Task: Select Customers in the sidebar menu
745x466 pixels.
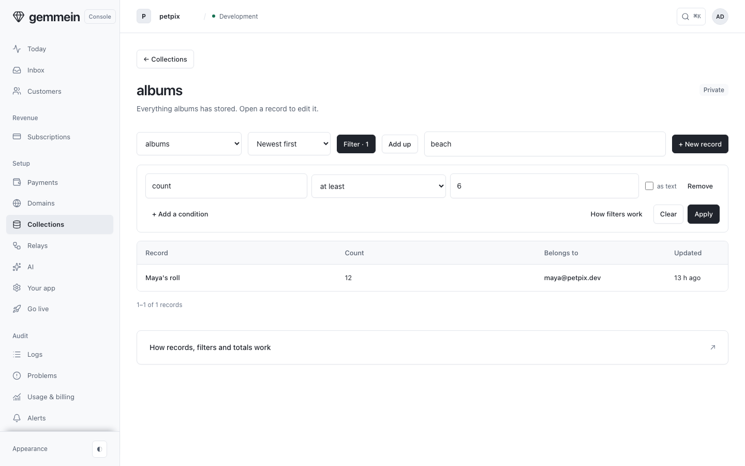Action: [59, 91]
